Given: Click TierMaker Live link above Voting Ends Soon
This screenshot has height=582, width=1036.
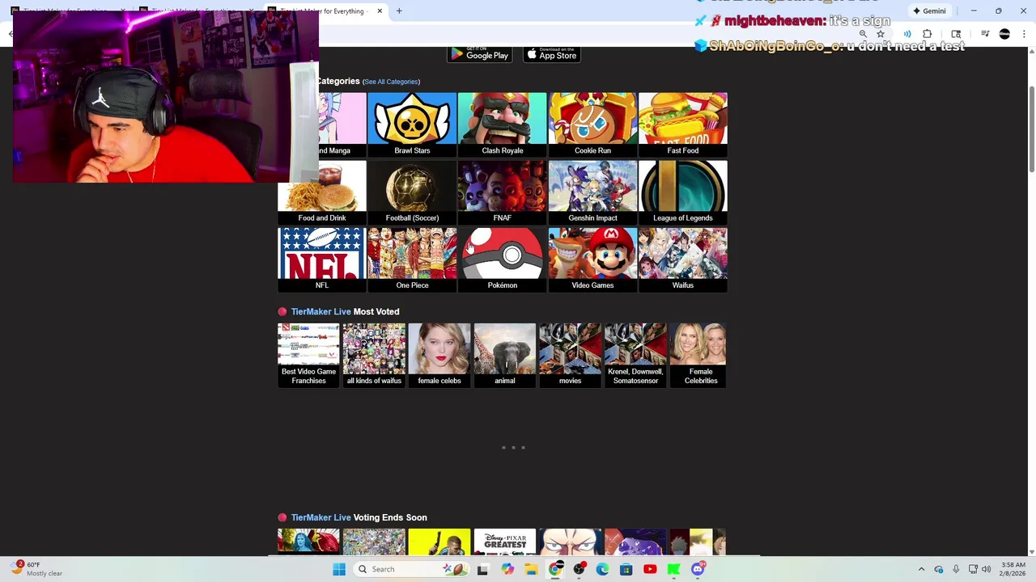Looking at the screenshot, I should coord(321,518).
